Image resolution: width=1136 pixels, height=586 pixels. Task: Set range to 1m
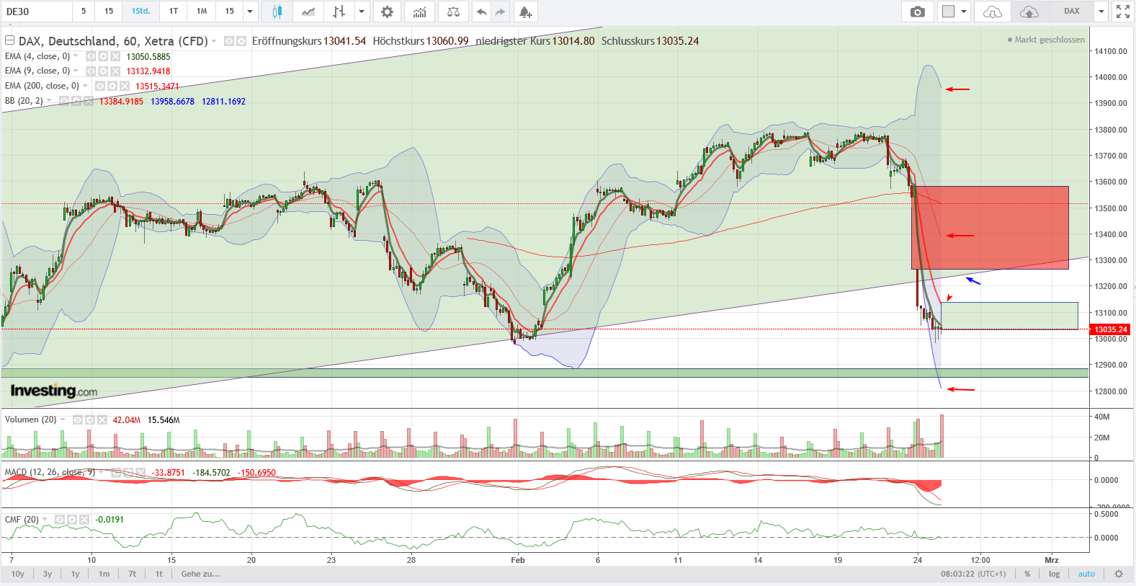pos(104,574)
